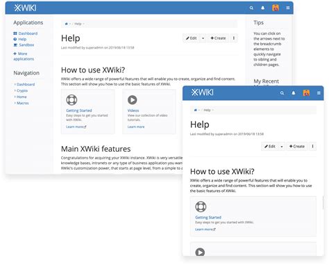Click Create button in large window
The height and width of the screenshot is (265, 329).
[x=218, y=38]
